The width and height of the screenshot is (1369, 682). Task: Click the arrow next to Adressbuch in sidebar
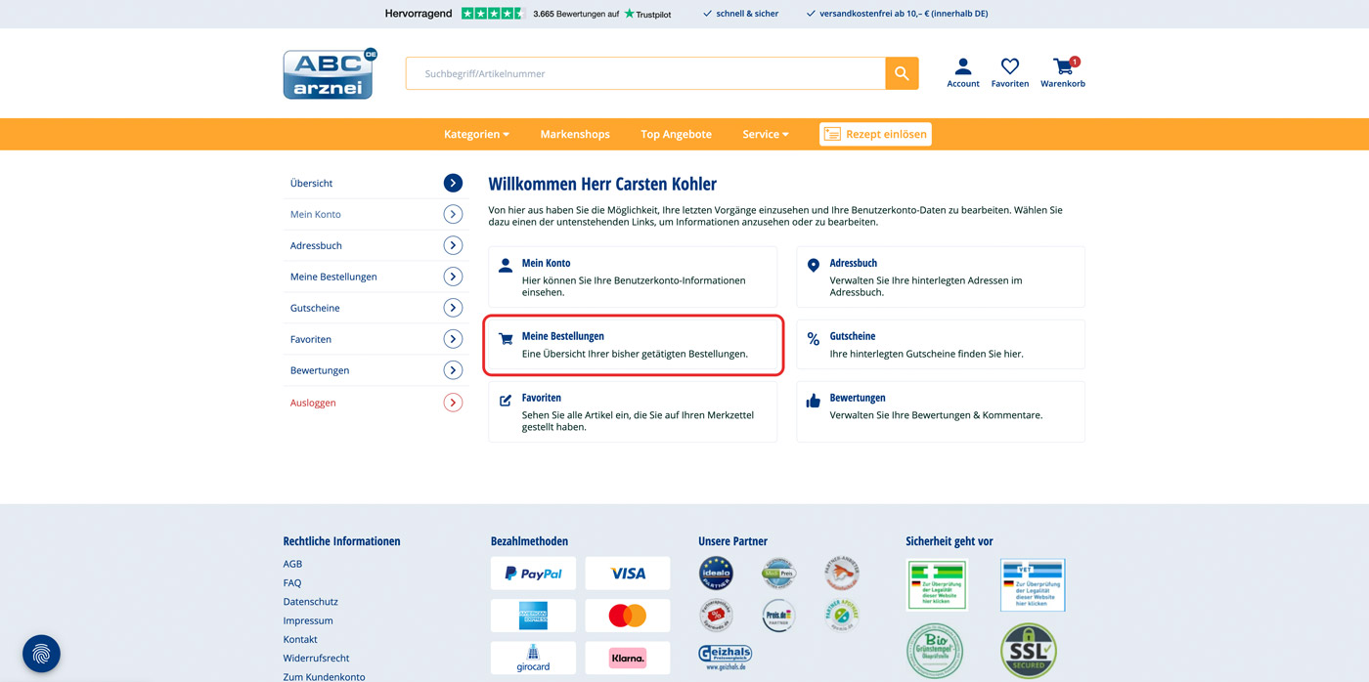click(453, 245)
